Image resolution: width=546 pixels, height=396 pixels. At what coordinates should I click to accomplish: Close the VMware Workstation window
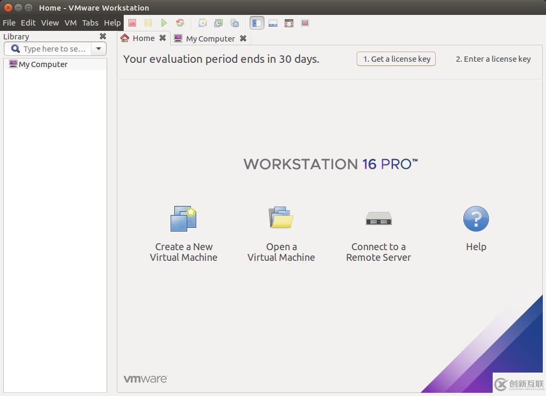pos(9,7)
